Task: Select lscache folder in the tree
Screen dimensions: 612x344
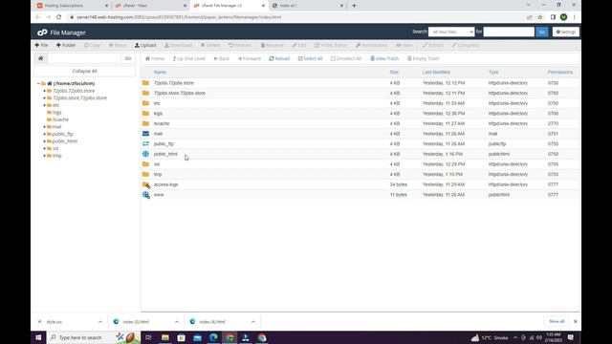Action: (60, 119)
